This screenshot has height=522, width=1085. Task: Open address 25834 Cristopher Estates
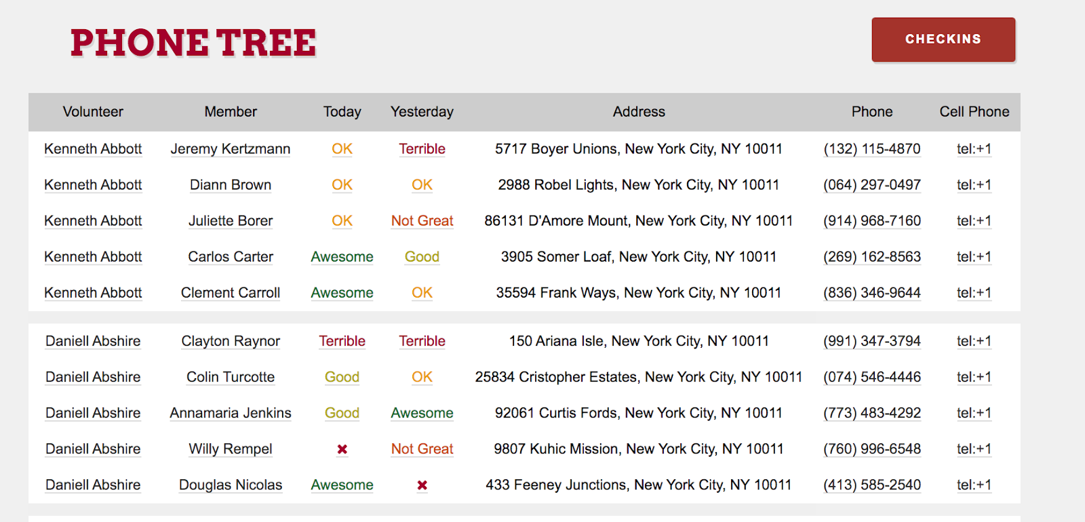[x=638, y=377]
